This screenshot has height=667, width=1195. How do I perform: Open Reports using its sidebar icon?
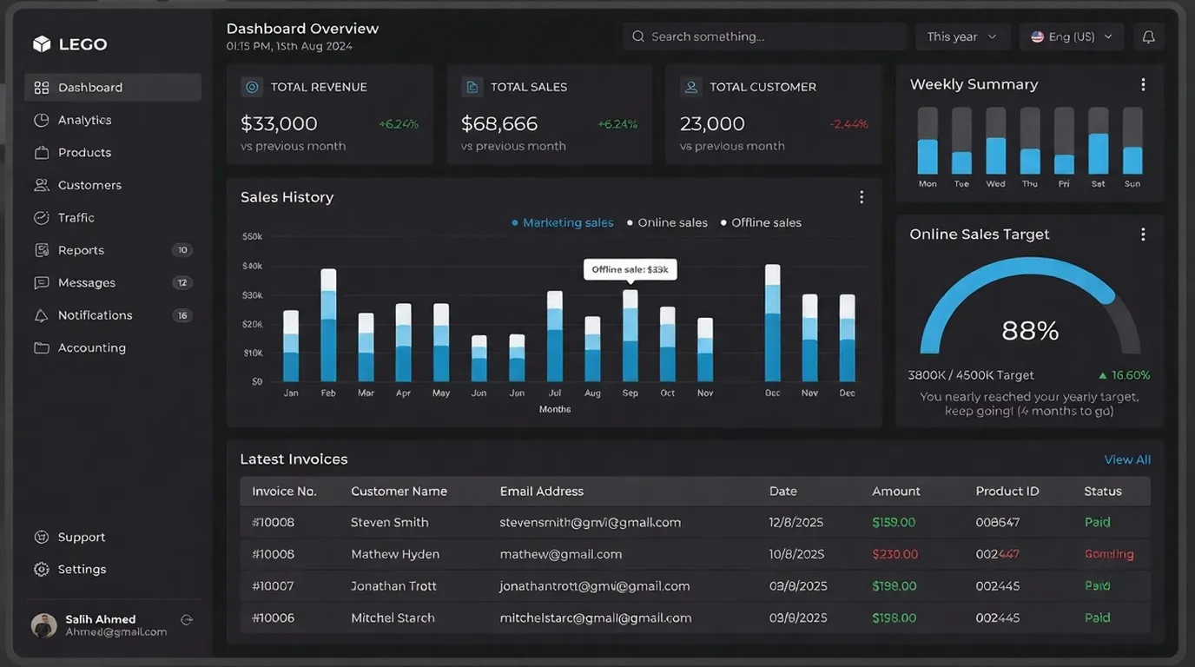coord(41,250)
